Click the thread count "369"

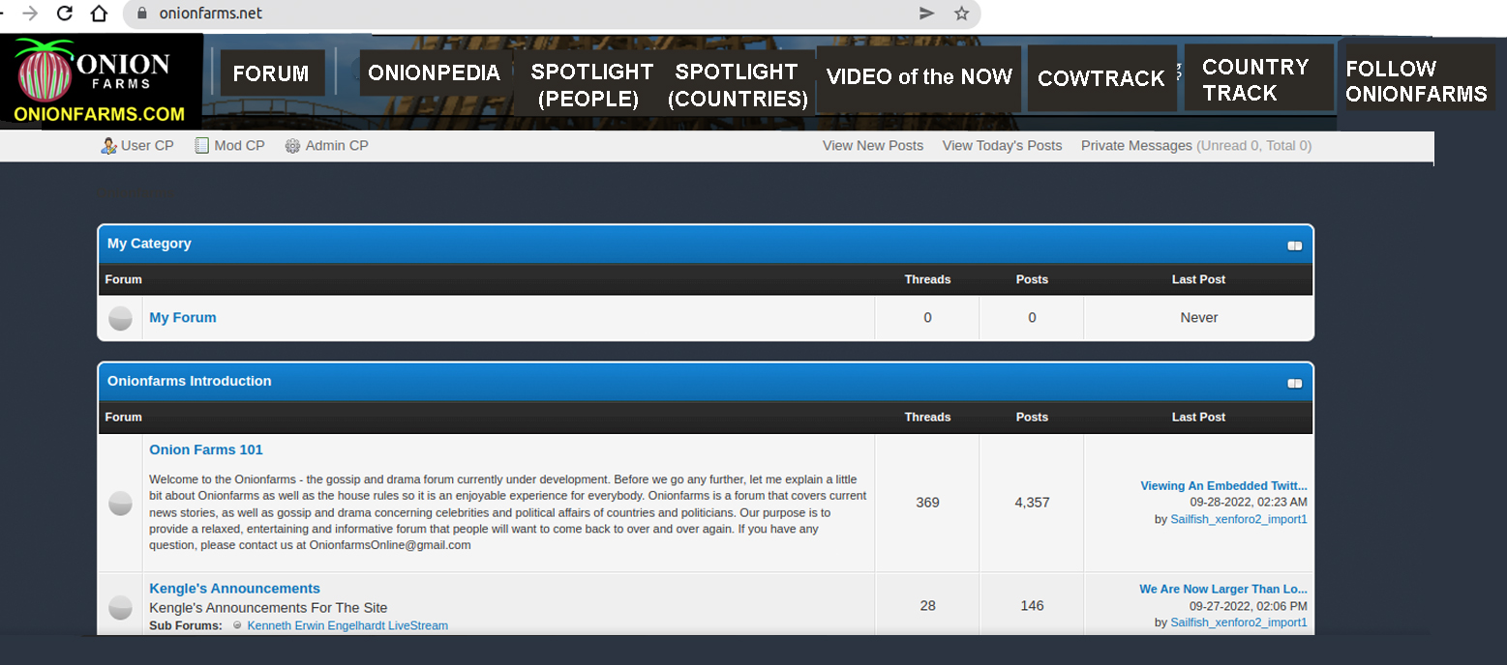coord(927,503)
